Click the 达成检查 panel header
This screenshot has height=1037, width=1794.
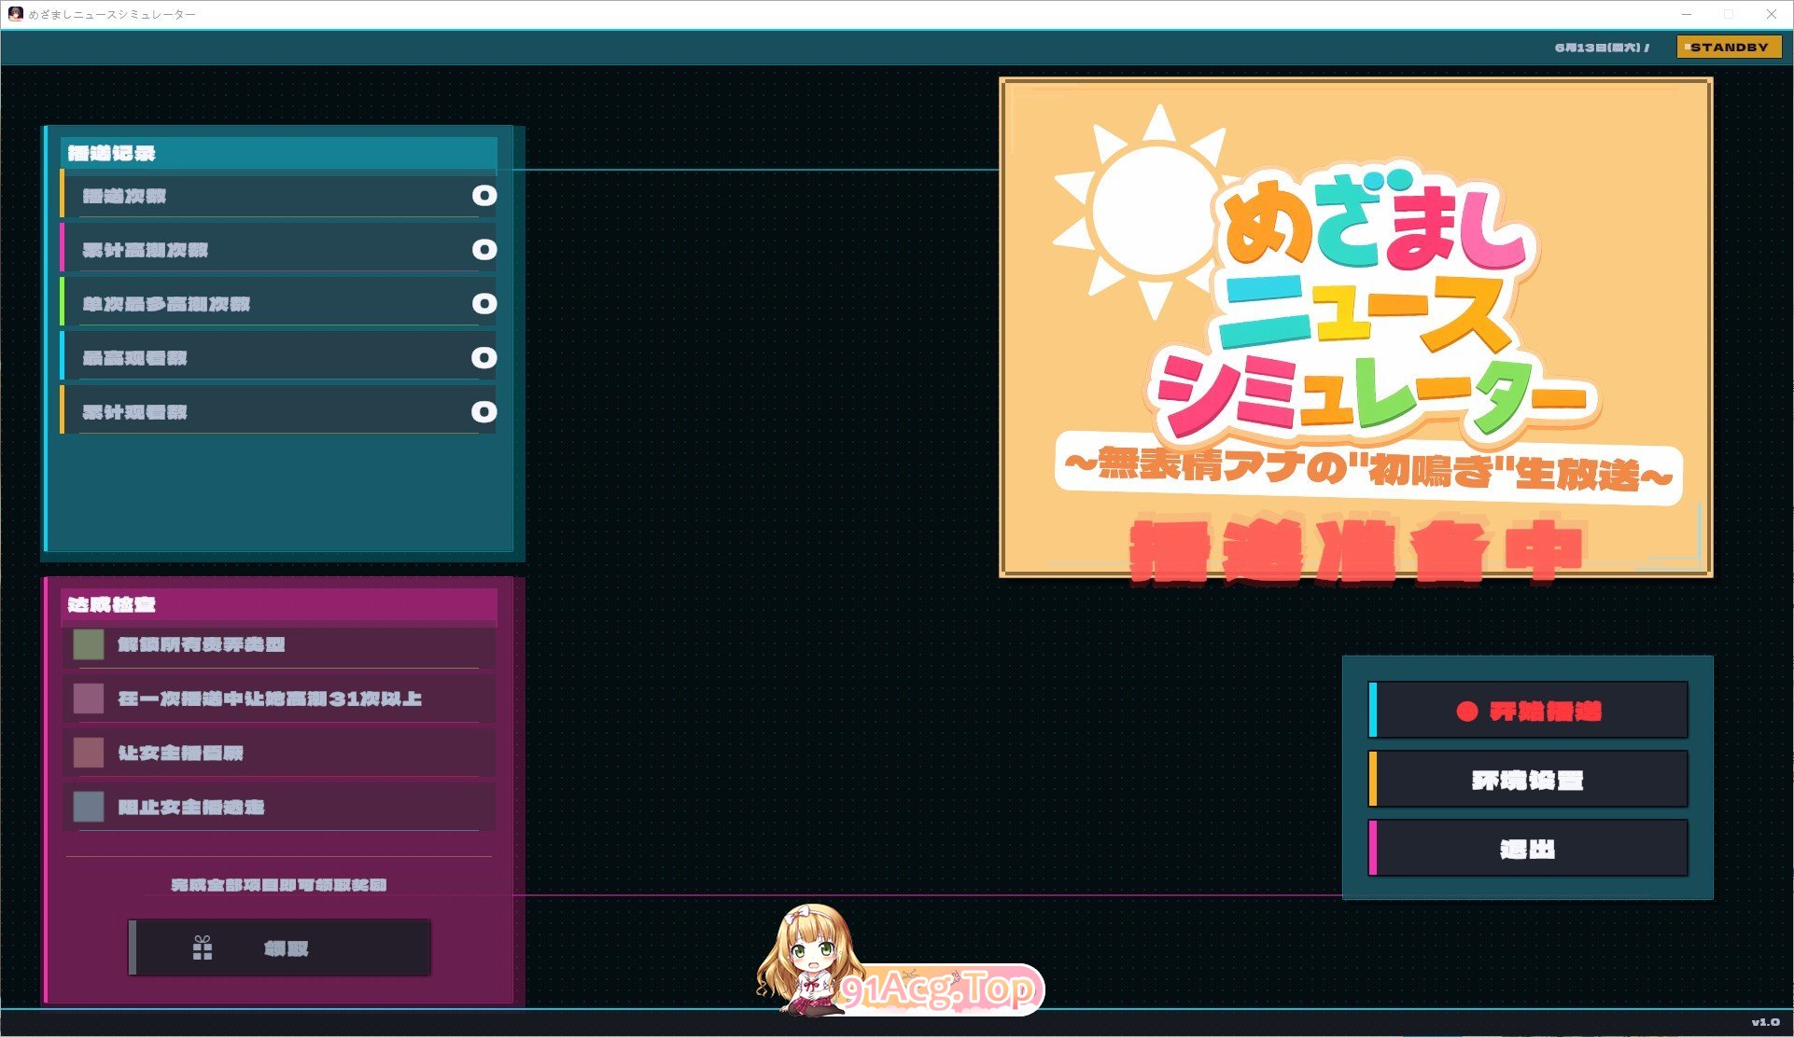tap(278, 605)
